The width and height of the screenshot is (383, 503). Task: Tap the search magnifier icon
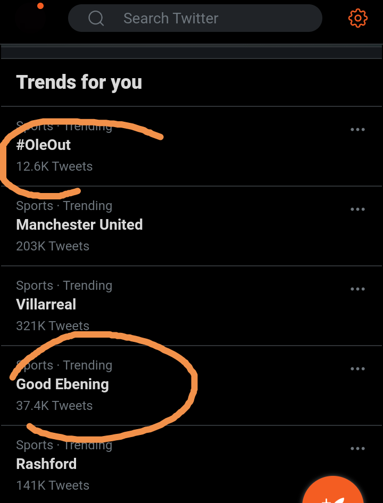[96, 19]
